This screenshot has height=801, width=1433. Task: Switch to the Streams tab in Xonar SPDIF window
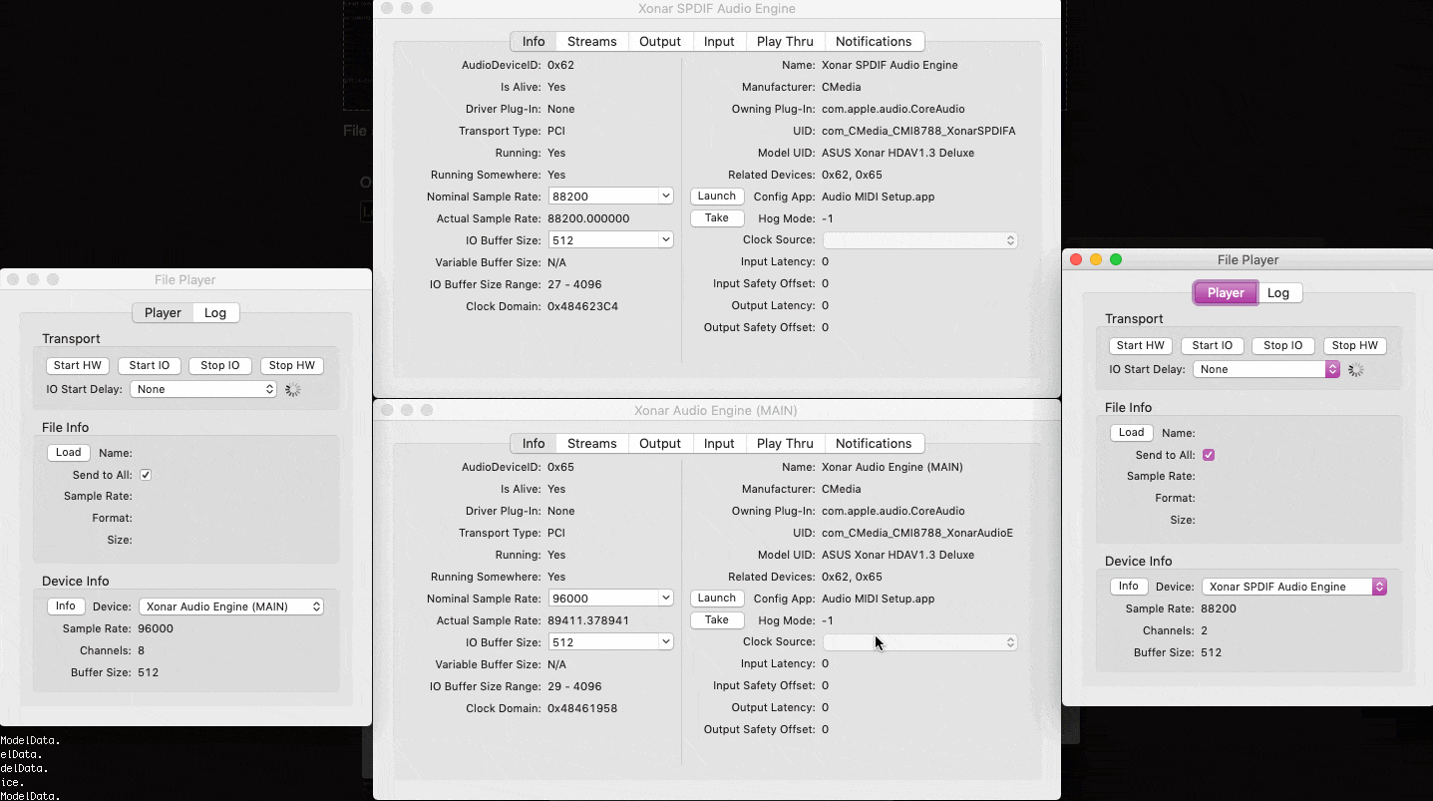click(x=591, y=41)
